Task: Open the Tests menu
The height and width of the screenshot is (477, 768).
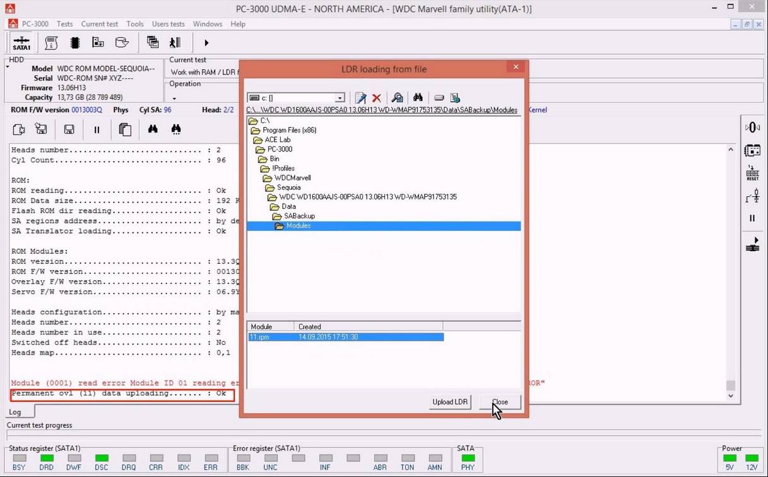Action: pyautogui.click(x=65, y=24)
